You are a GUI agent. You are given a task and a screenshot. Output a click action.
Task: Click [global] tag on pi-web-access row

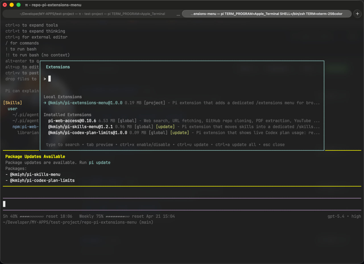127,121
